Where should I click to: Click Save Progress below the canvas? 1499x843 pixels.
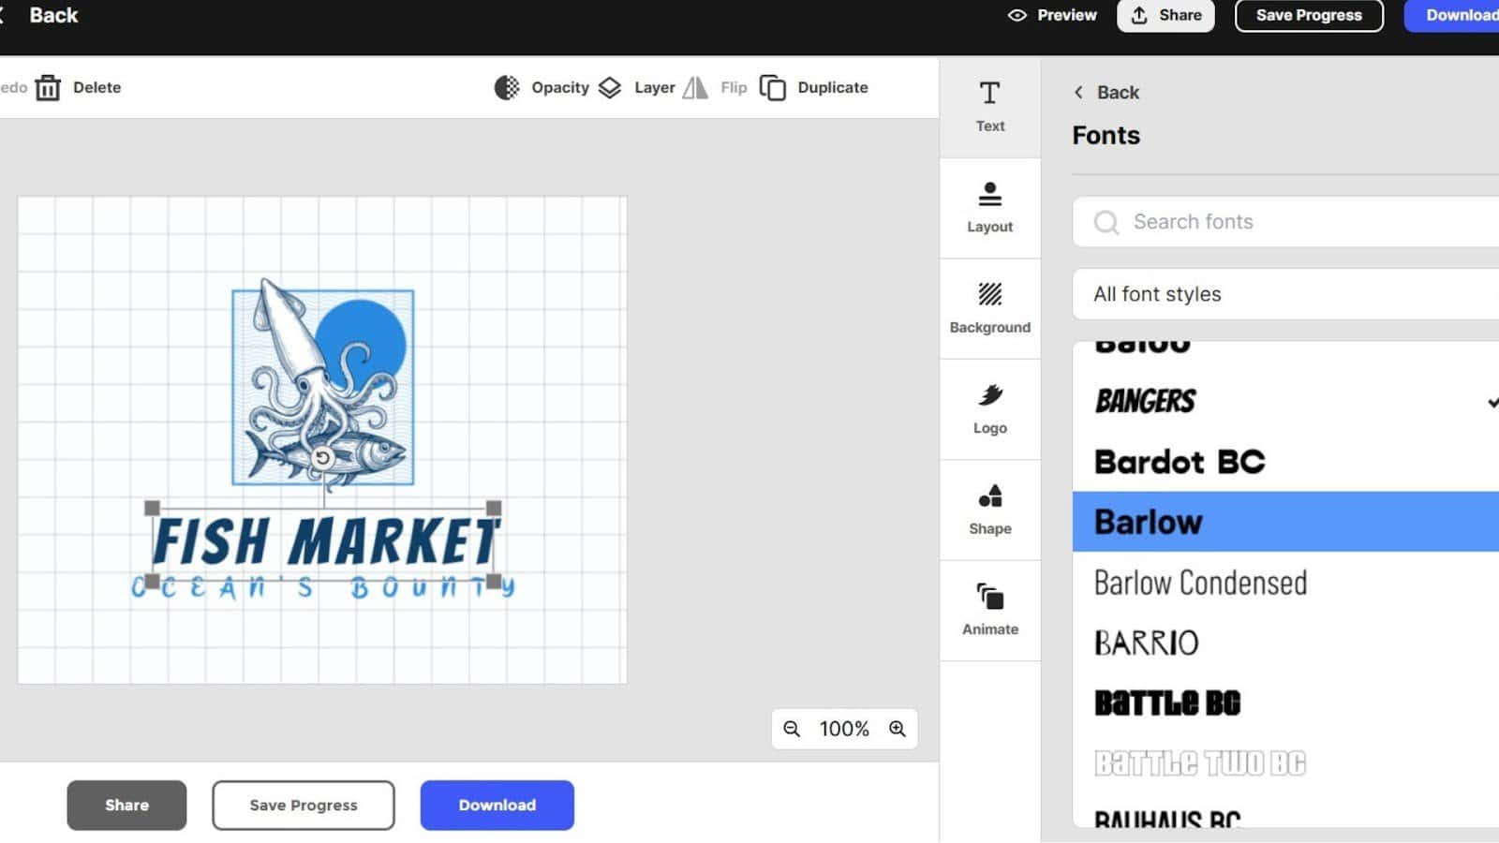point(303,805)
